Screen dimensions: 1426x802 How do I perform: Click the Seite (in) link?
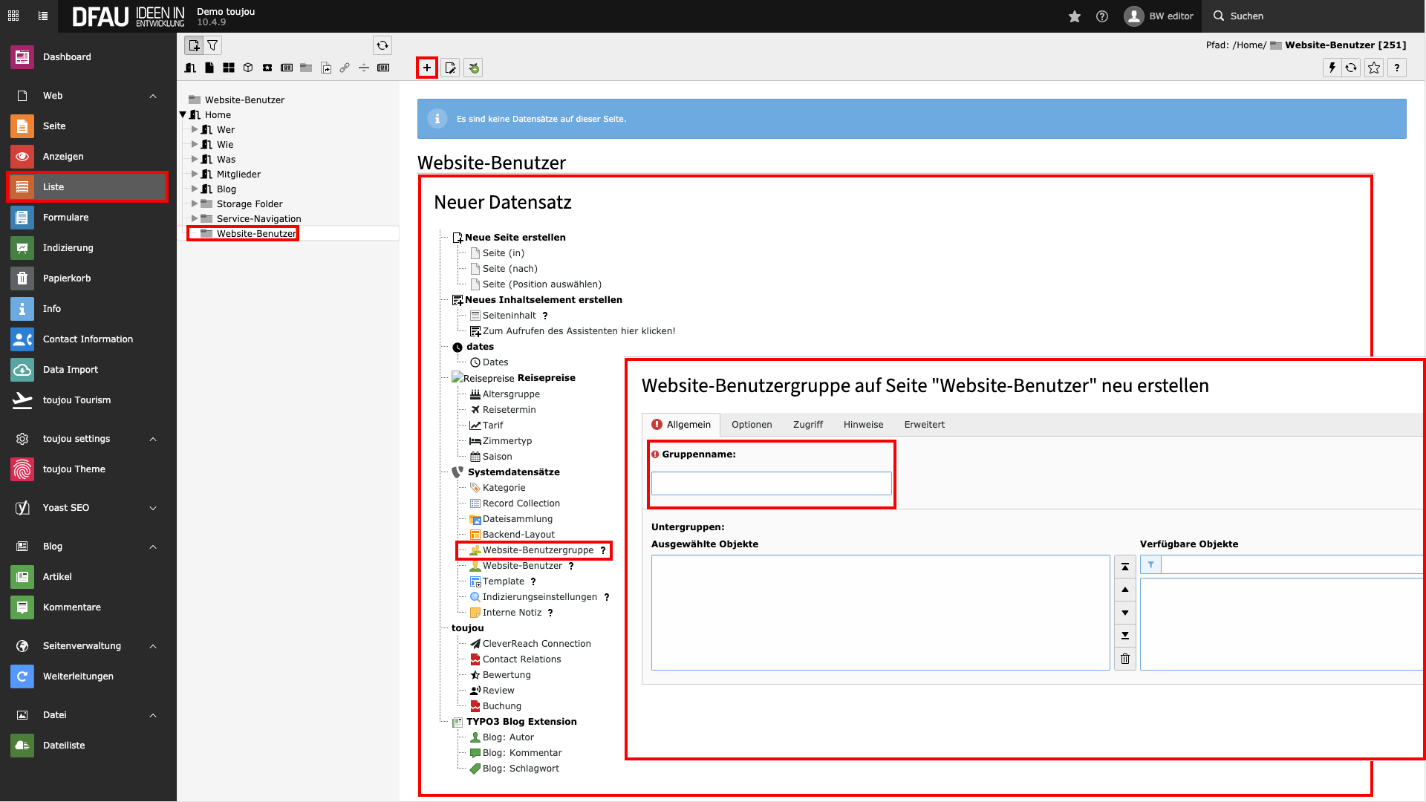click(503, 253)
